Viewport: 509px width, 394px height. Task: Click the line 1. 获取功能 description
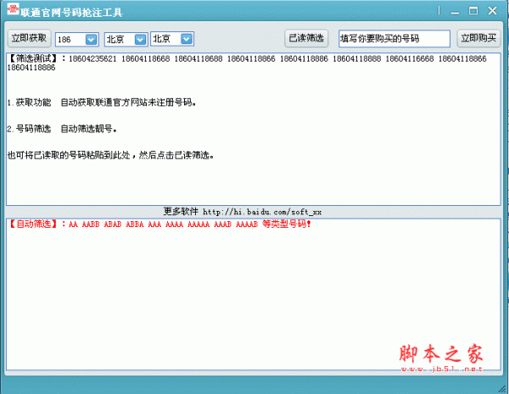tap(102, 103)
